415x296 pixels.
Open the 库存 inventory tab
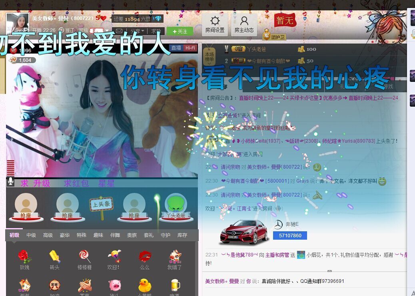click(x=182, y=235)
